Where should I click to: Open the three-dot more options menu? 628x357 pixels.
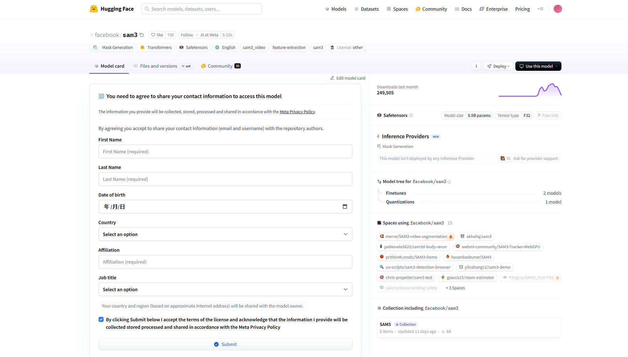click(476, 66)
